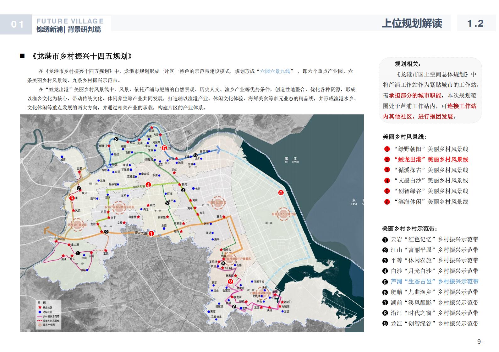
Task: Click the blue dot at 三垟 community
Action: coord(98,181)
